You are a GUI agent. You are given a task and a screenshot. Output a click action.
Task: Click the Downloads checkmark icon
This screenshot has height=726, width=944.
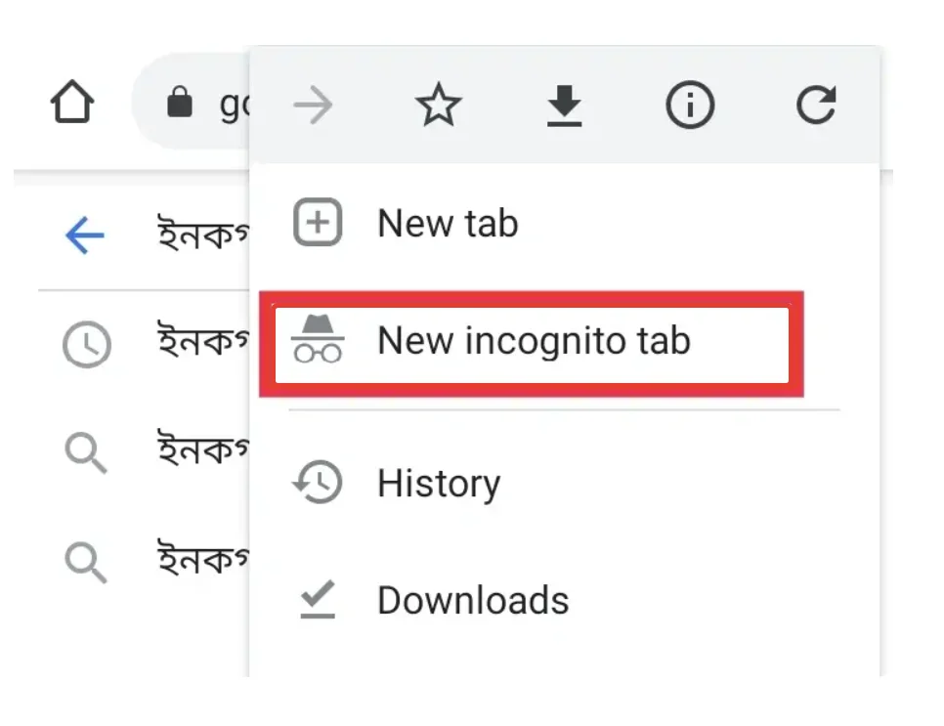(318, 599)
